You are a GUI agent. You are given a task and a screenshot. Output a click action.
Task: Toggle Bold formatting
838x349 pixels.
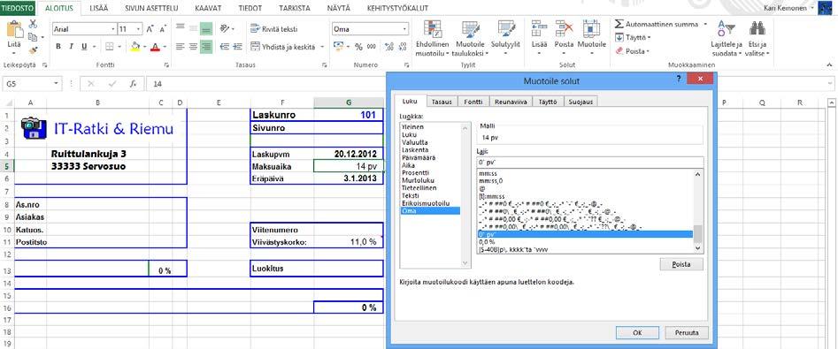[58, 47]
